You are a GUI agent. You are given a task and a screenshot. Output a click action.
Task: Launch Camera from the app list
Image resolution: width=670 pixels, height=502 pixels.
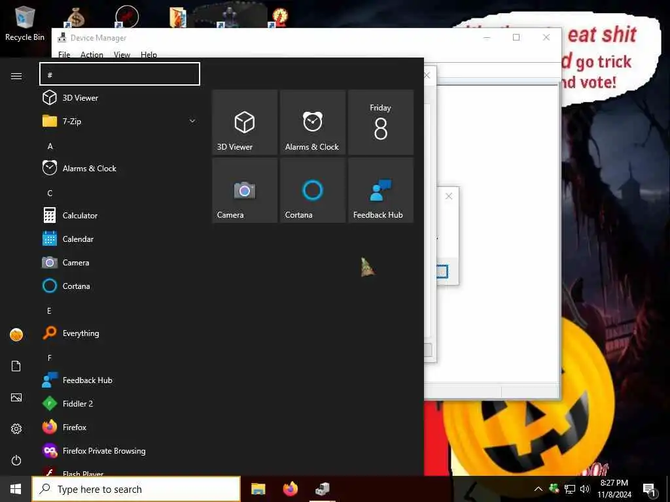120,262
